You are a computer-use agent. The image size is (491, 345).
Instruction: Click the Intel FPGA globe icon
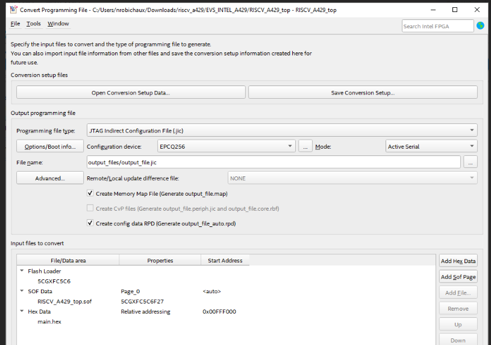click(480, 26)
